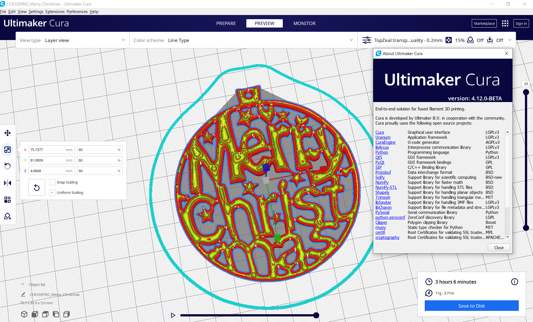Open the Marketplace
Viewport: 533px width, 322px height.
pos(484,23)
